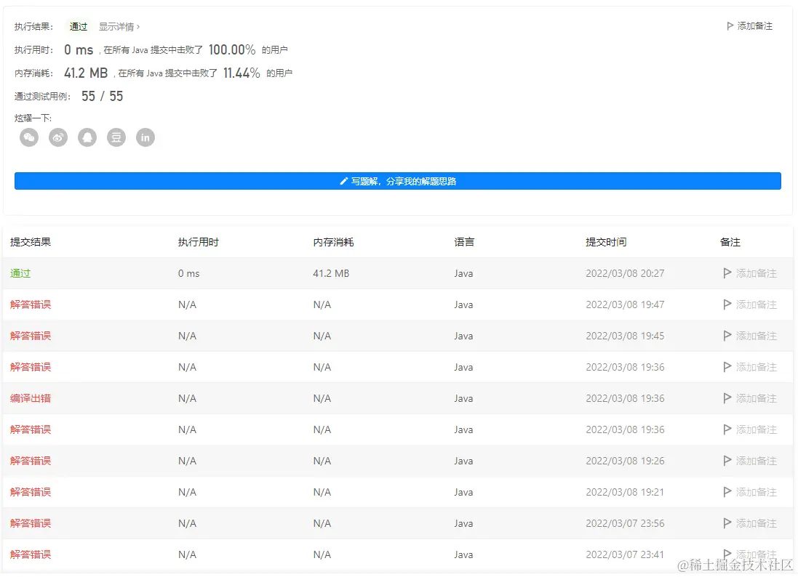Open 解答错误 submission at 19:45
The height and width of the screenshot is (577, 798).
point(31,336)
